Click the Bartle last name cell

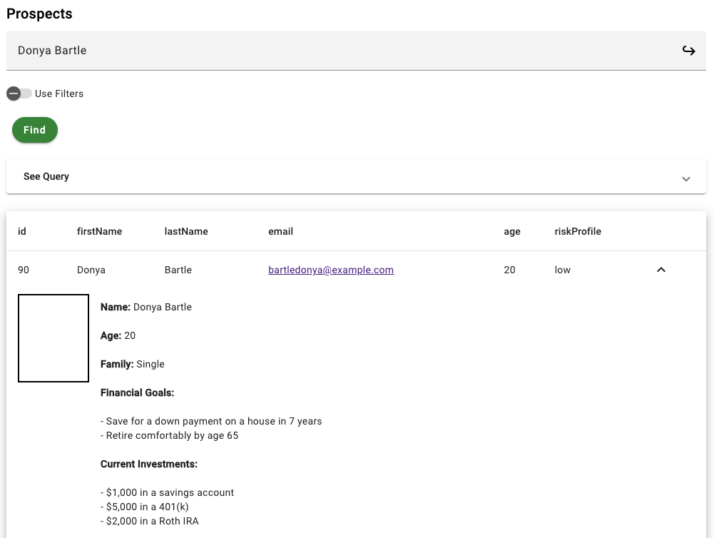pyautogui.click(x=178, y=270)
